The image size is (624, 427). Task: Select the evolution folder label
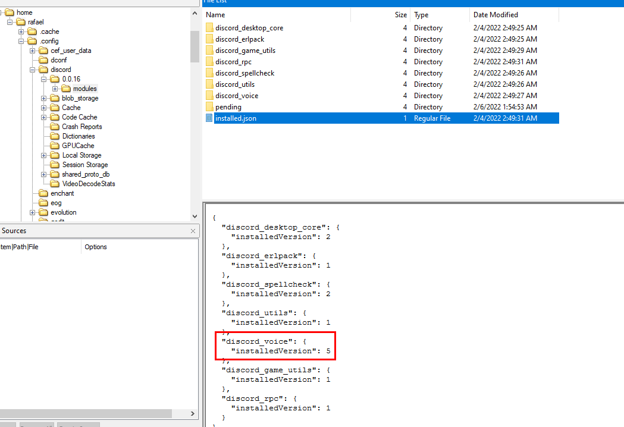click(x=63, y=212)
